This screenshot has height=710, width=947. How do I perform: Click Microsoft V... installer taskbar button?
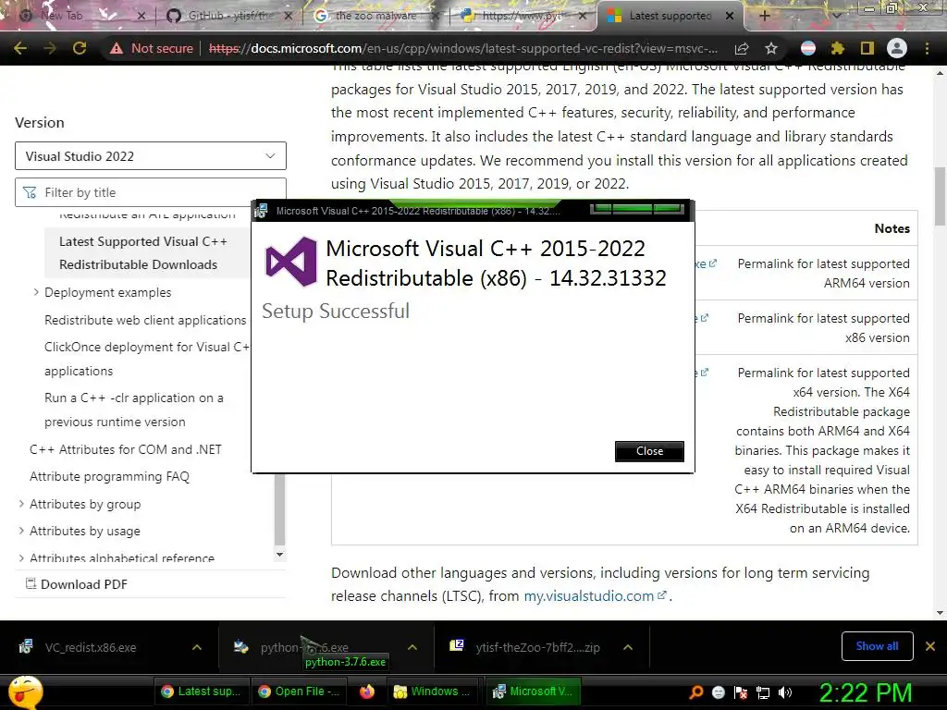coord(534,692)
